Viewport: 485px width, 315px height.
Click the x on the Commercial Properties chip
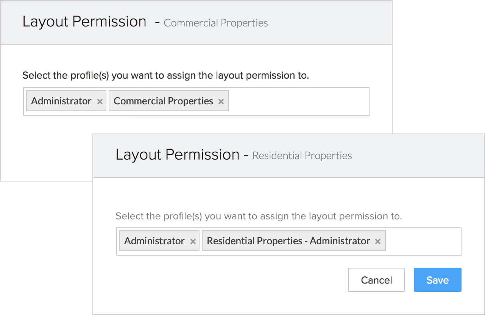coord(221,101)
